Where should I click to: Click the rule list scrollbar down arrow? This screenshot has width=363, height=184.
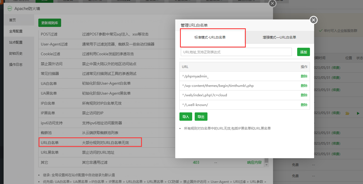click(x=267, y=165)
